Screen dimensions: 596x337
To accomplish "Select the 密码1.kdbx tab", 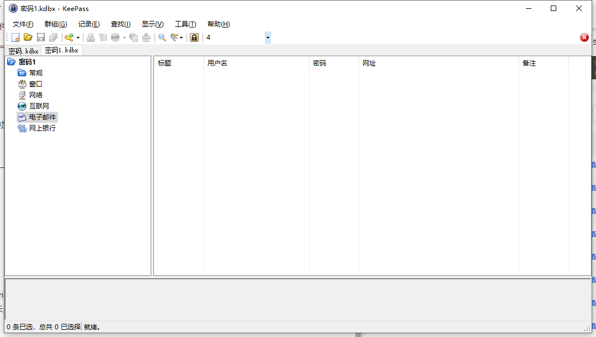I will tap(62, 50).
